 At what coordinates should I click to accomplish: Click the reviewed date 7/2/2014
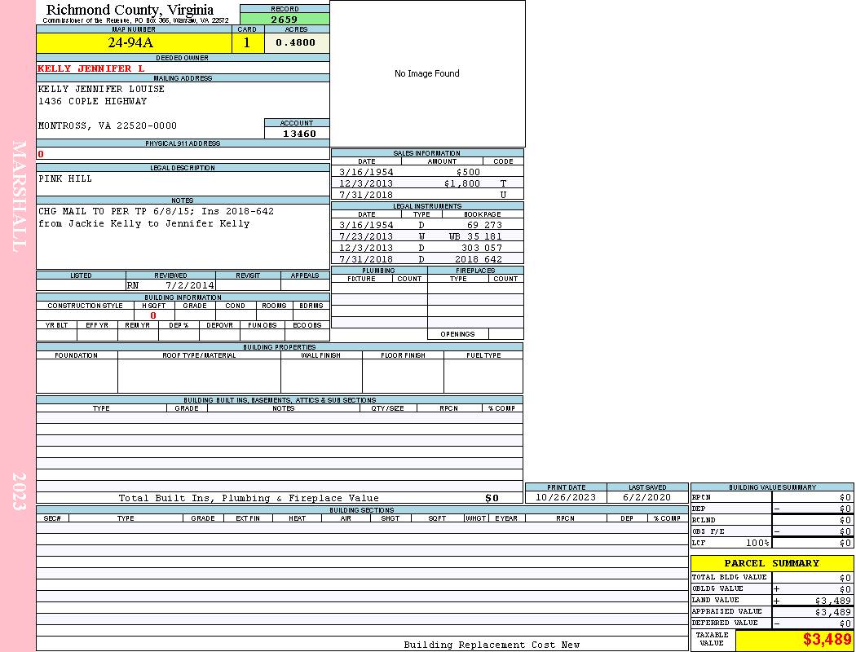(190, 286)
